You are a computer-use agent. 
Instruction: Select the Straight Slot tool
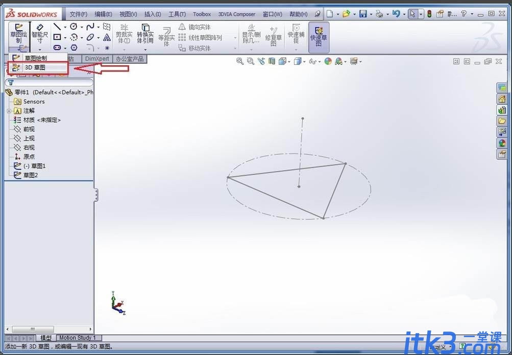(57, 48)
